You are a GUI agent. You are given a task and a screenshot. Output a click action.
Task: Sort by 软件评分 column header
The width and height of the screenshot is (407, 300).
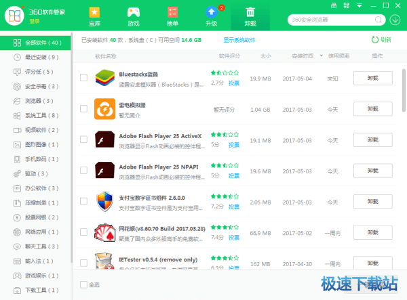pyautogui.click(x=229, y=56)
